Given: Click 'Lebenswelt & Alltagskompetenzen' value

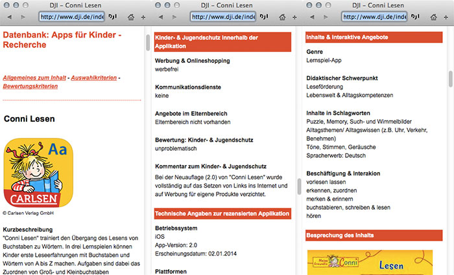Looking at the screenshot, I should (350, 95).
